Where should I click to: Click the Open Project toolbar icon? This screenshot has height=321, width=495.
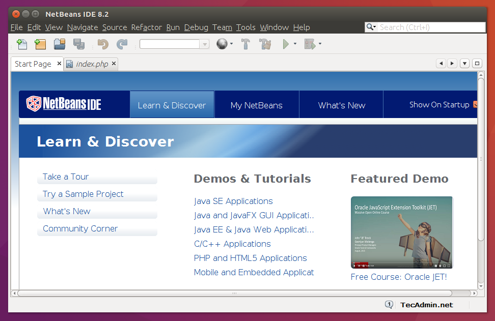click(x=60, y=44)
